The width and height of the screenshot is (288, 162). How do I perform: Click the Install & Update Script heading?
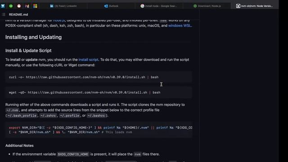coord(28,50)
